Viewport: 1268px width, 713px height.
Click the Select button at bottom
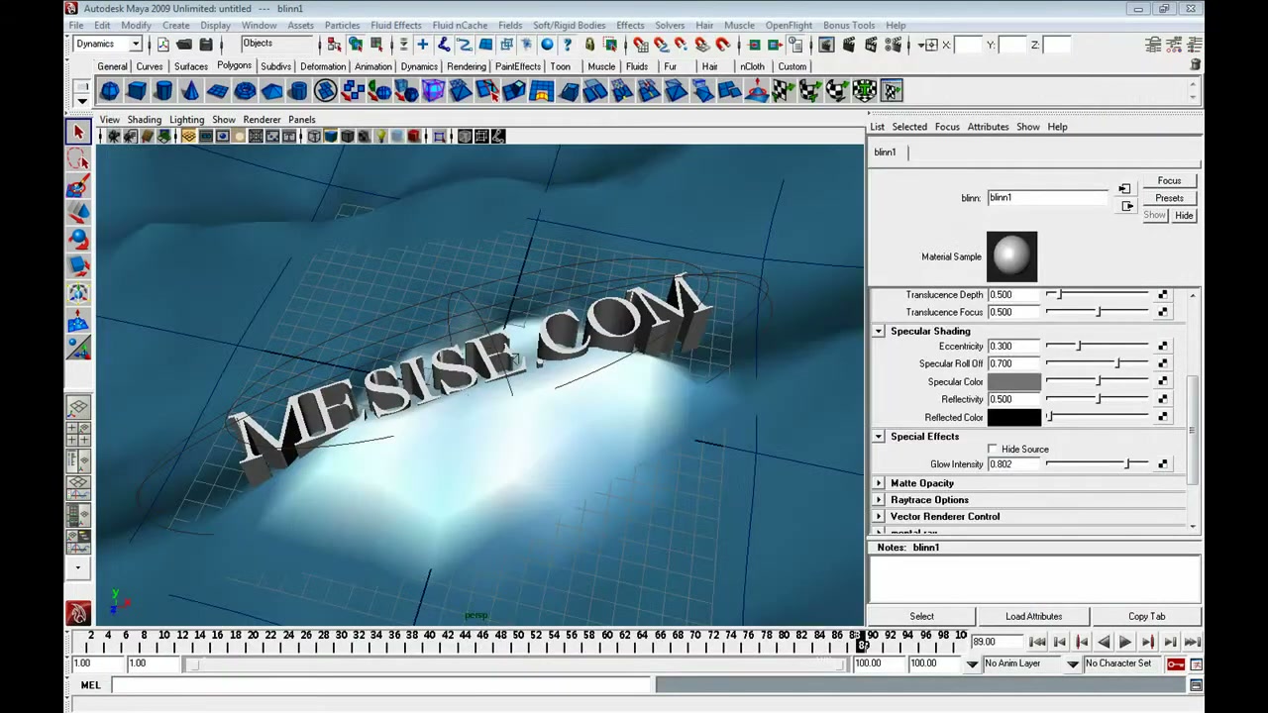click(921, 617)
